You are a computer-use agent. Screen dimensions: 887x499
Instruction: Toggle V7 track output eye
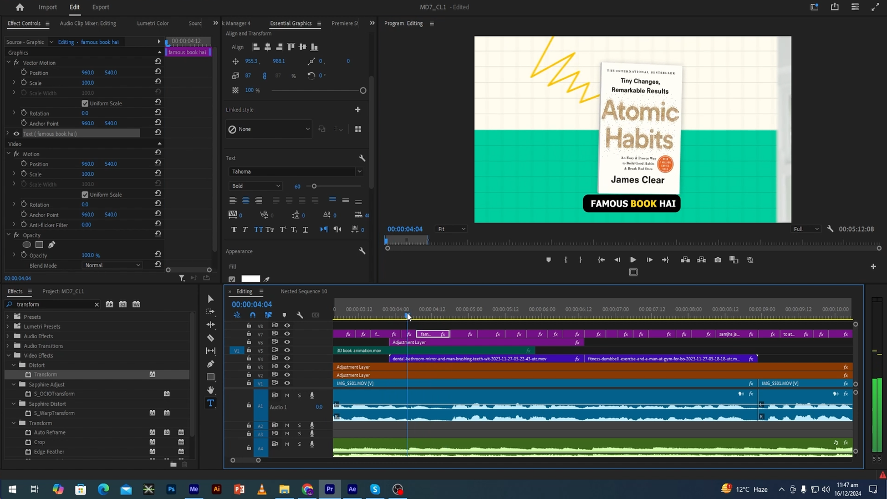(287, 334)
